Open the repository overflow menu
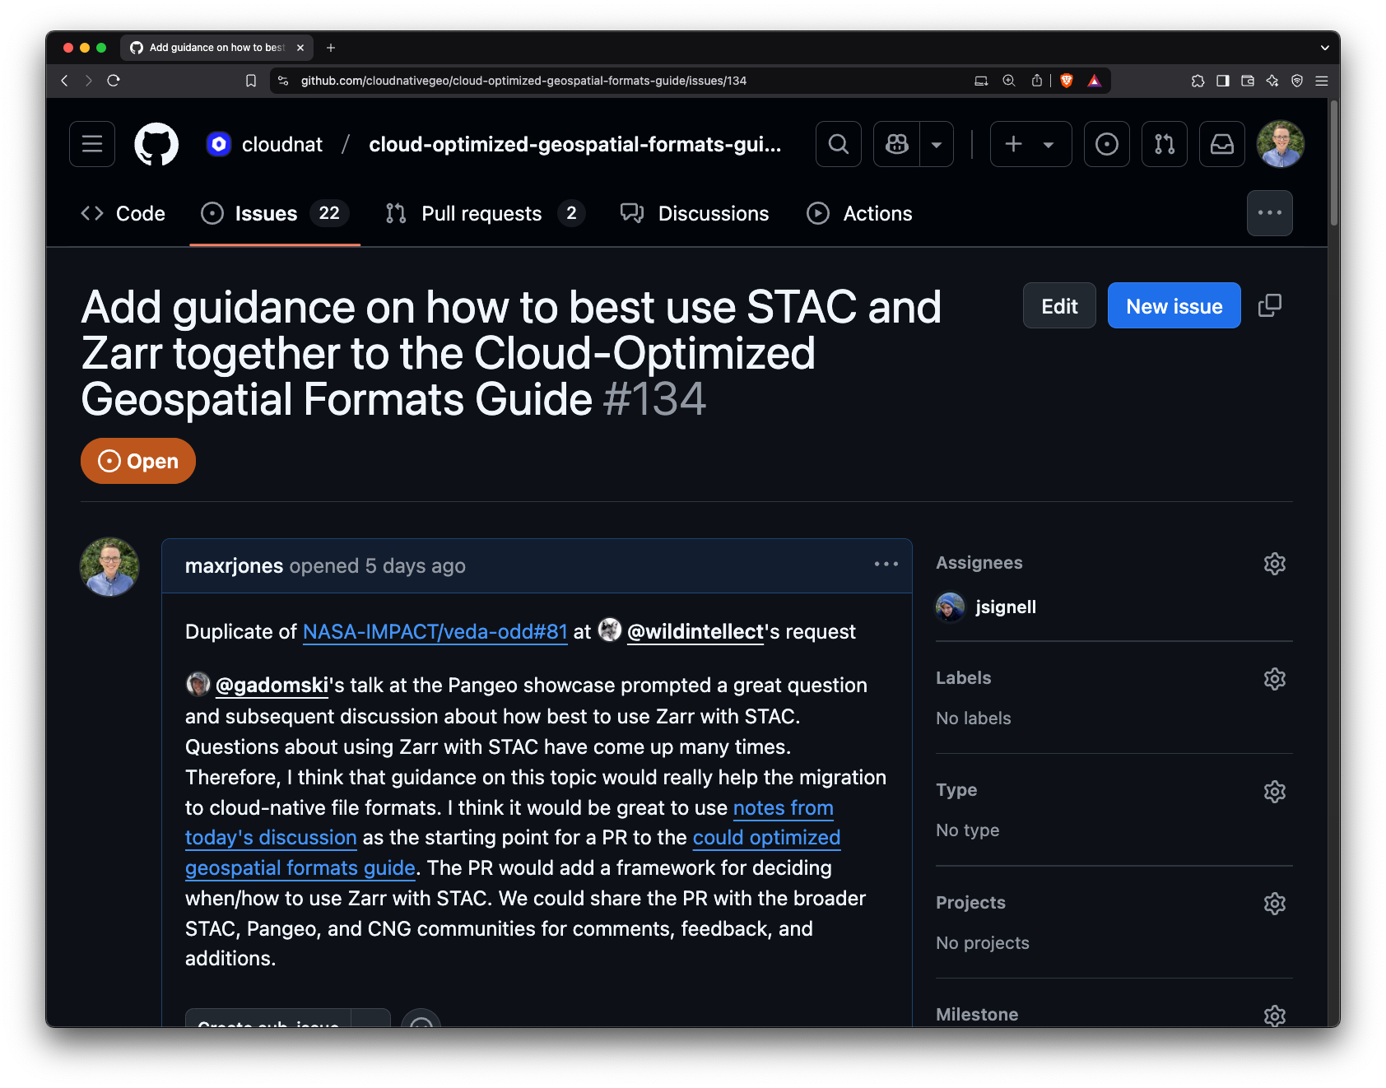Viewport: 1386px width, 1088px height. click(1270, 213)
